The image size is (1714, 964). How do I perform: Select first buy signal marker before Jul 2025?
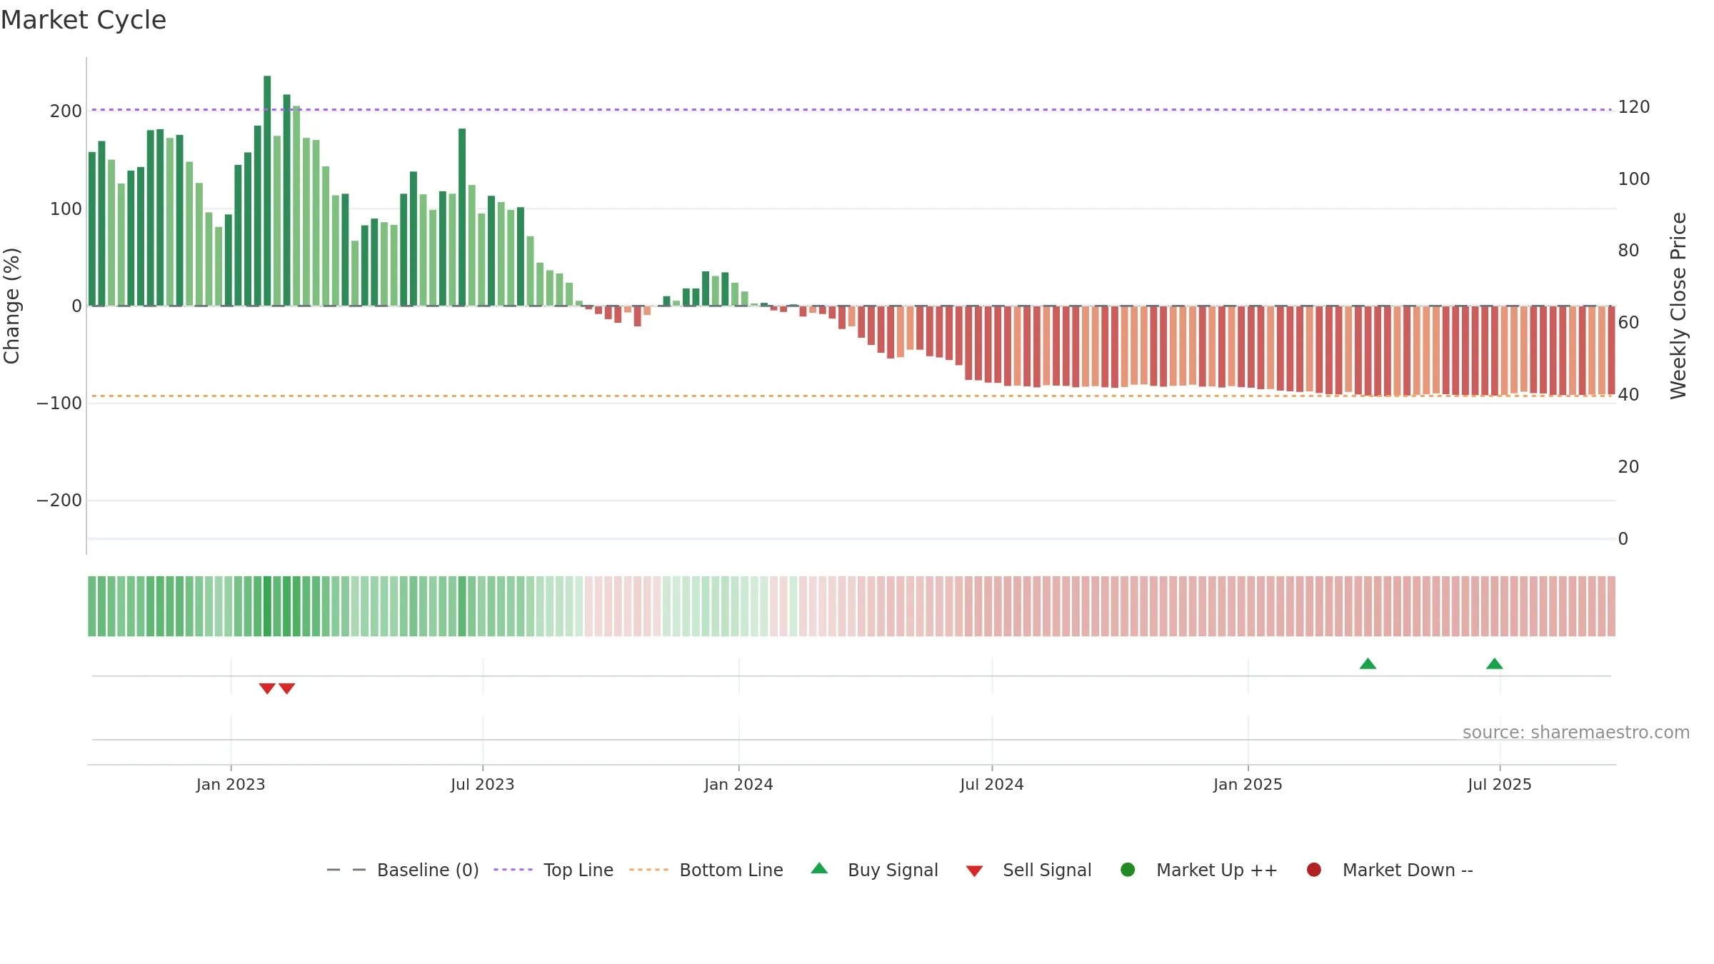[1368, 664]
